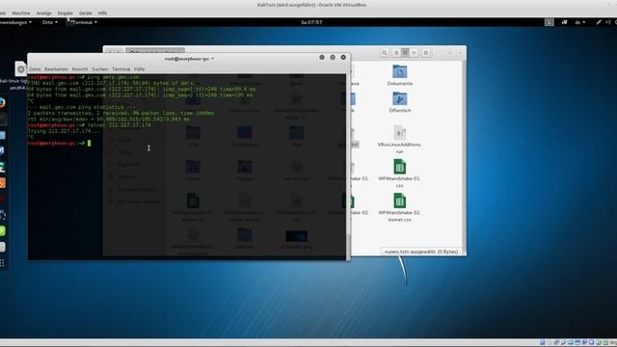The width and height of the screenshot is (617, 347).
Task: Click the terminal prompt input area
Action: click(x=90, y=144)
